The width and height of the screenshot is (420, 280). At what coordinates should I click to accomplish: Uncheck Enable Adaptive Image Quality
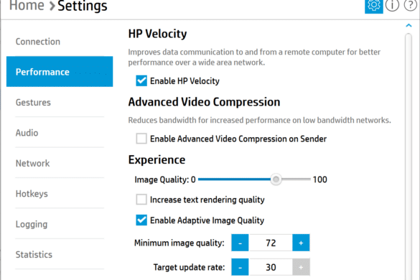tap(141, 220)
